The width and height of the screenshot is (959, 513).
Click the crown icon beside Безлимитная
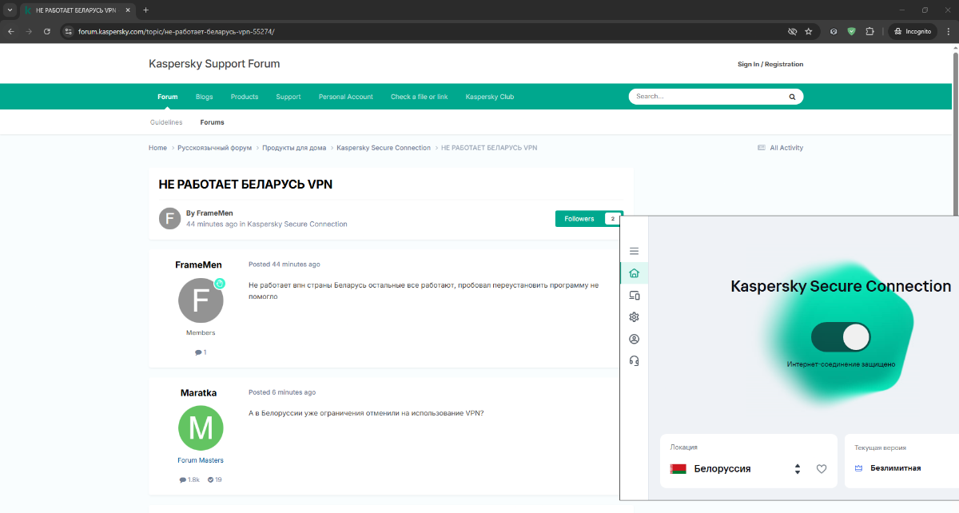coord(858,468)
